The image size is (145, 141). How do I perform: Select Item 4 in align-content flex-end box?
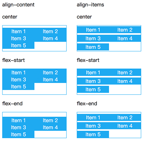[x=50, y=127]
